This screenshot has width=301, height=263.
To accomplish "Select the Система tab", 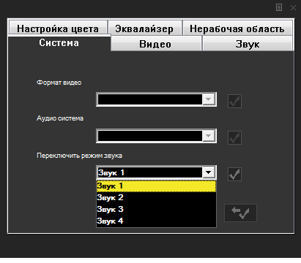I will point(59,43).
